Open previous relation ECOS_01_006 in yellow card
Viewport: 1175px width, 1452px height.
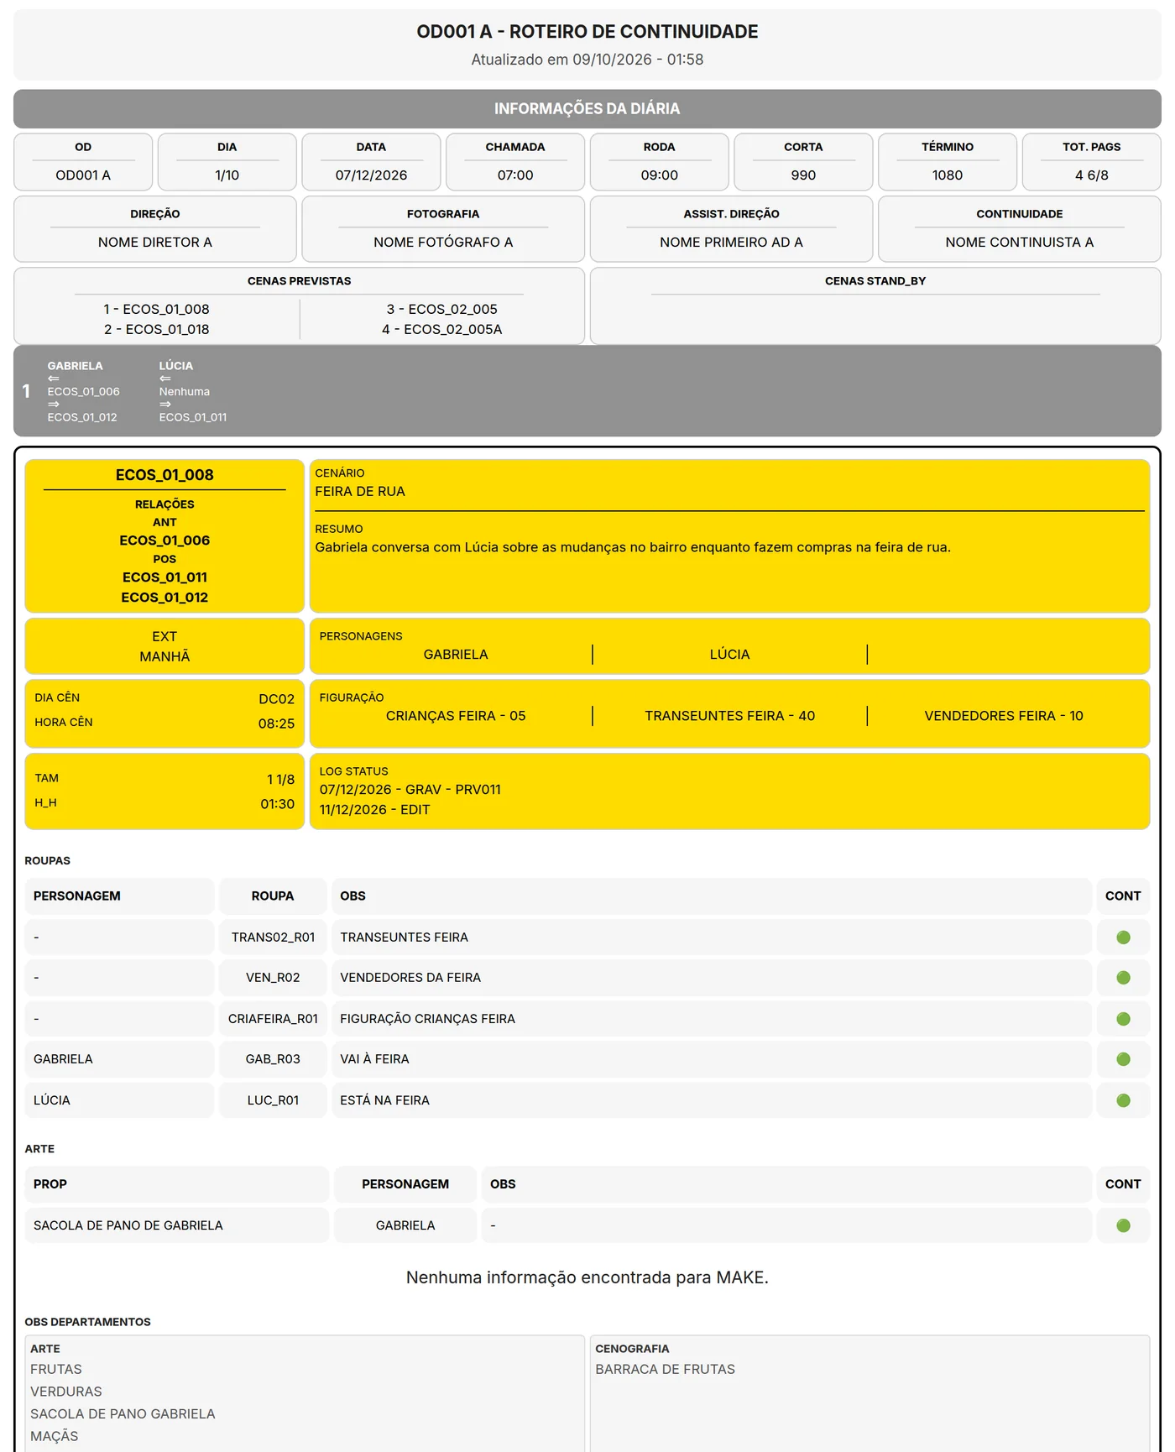[164, 541]
